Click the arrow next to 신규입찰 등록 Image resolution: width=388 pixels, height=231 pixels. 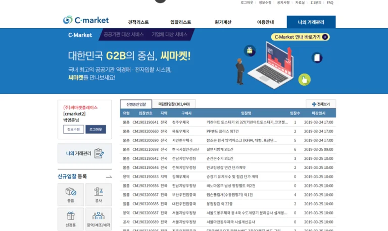[x=109, y=177]
